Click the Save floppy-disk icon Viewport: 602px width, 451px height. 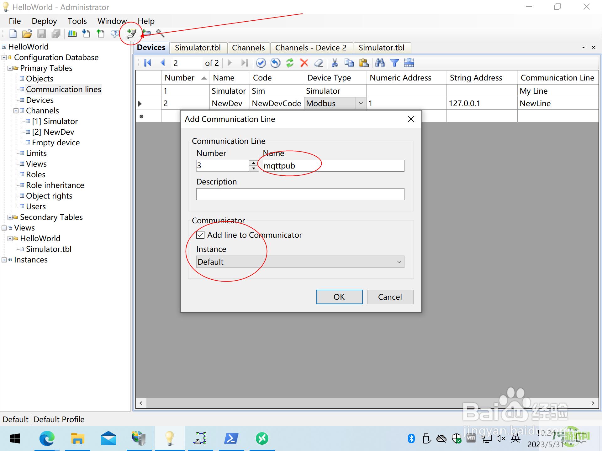click(41, 34)
